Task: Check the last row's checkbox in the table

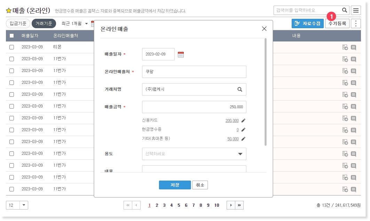Action: pos(12,189)
